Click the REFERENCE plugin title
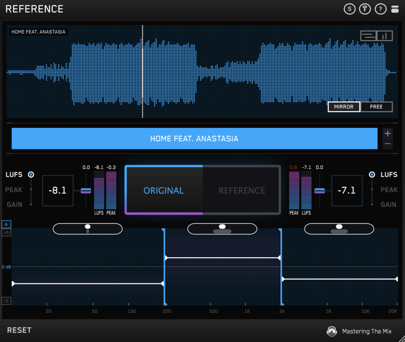Viewport: 405px width, 342px height. click(34, 9)
